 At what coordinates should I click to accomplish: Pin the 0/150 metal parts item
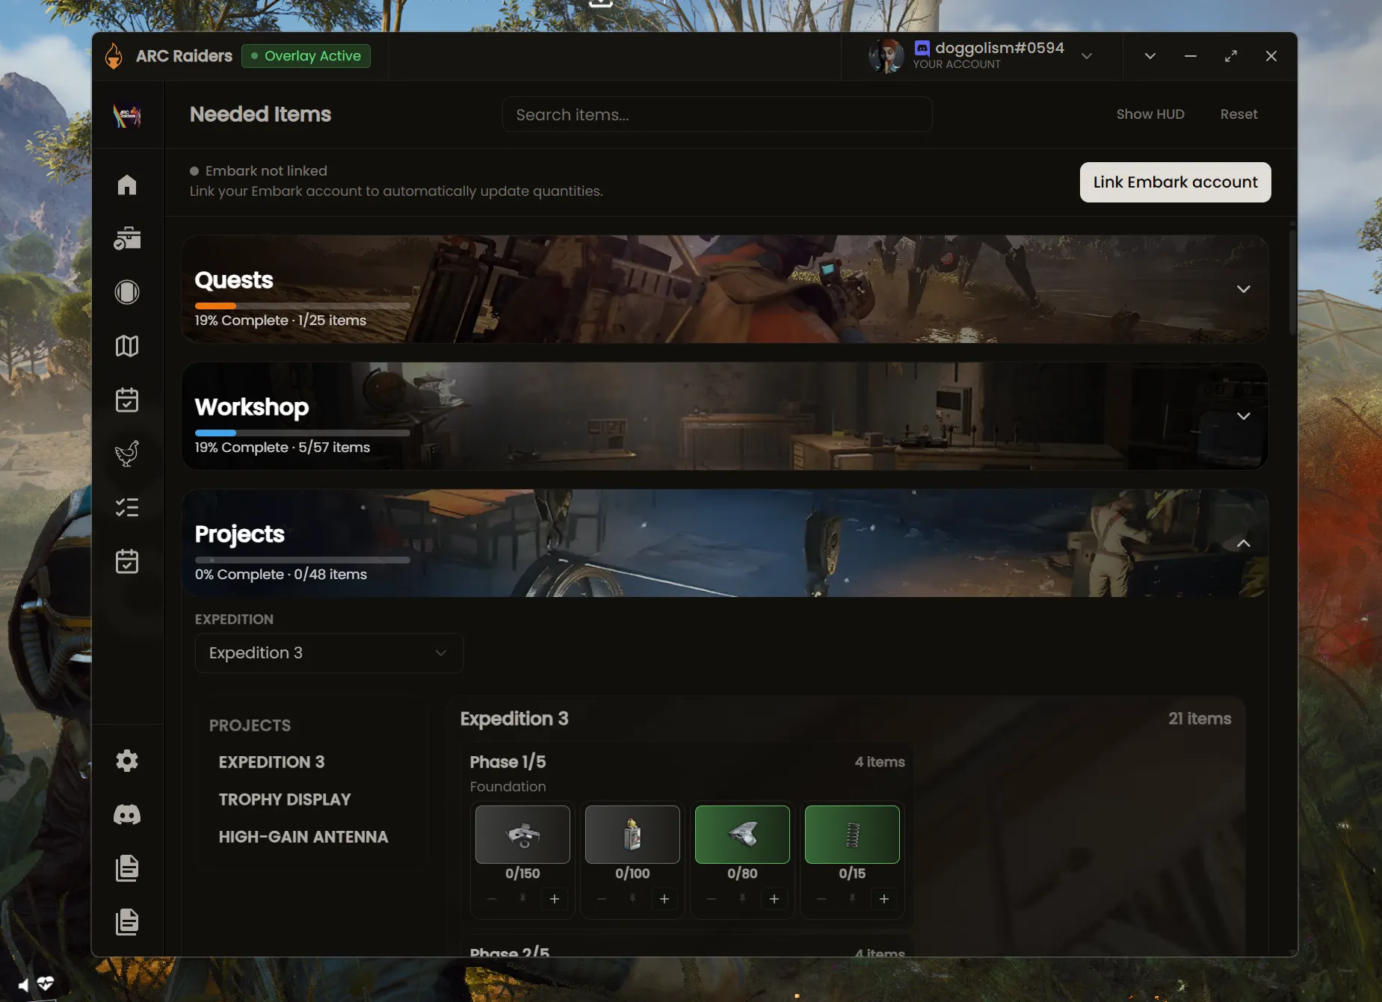click(x=522, y=898)
